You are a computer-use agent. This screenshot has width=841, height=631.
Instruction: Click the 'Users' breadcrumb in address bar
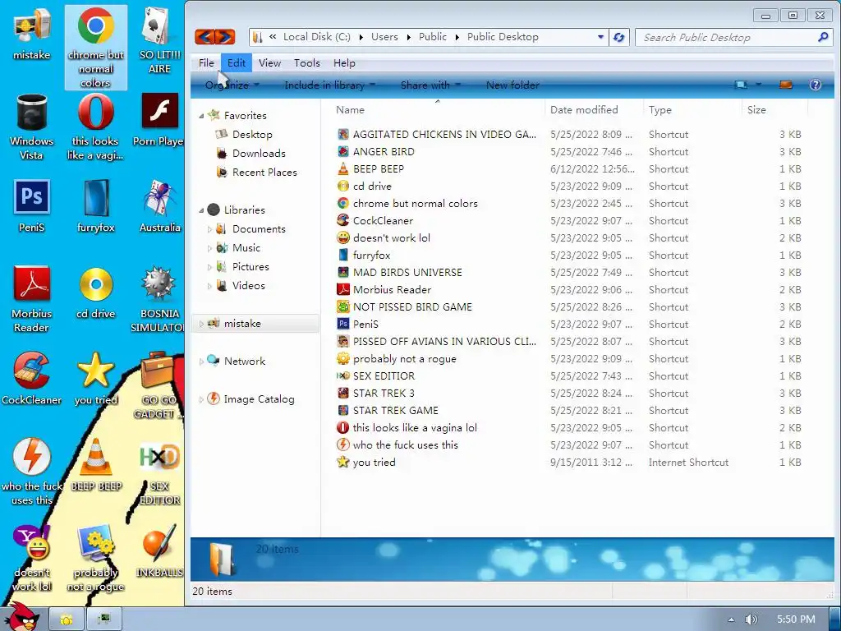tap(384, 37)
